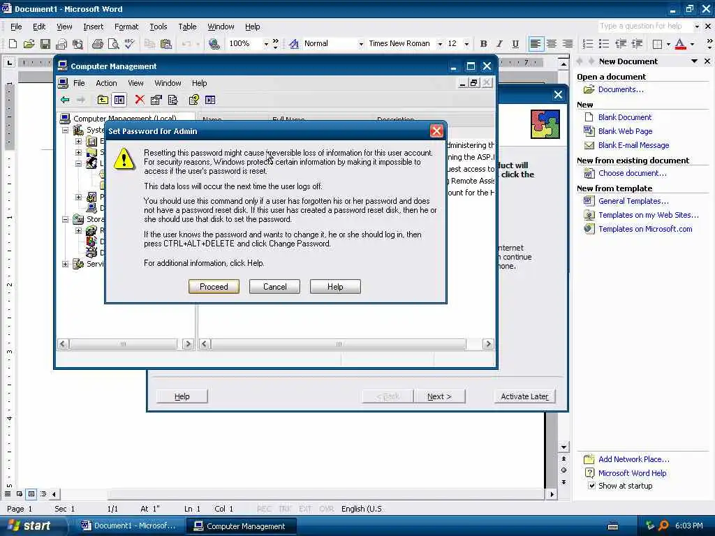Image resolution: width=715 pixels, height=536 pixels.
Task: Click the left pane horizontal scrollbar in Computer Management
Action: (123, 344)
